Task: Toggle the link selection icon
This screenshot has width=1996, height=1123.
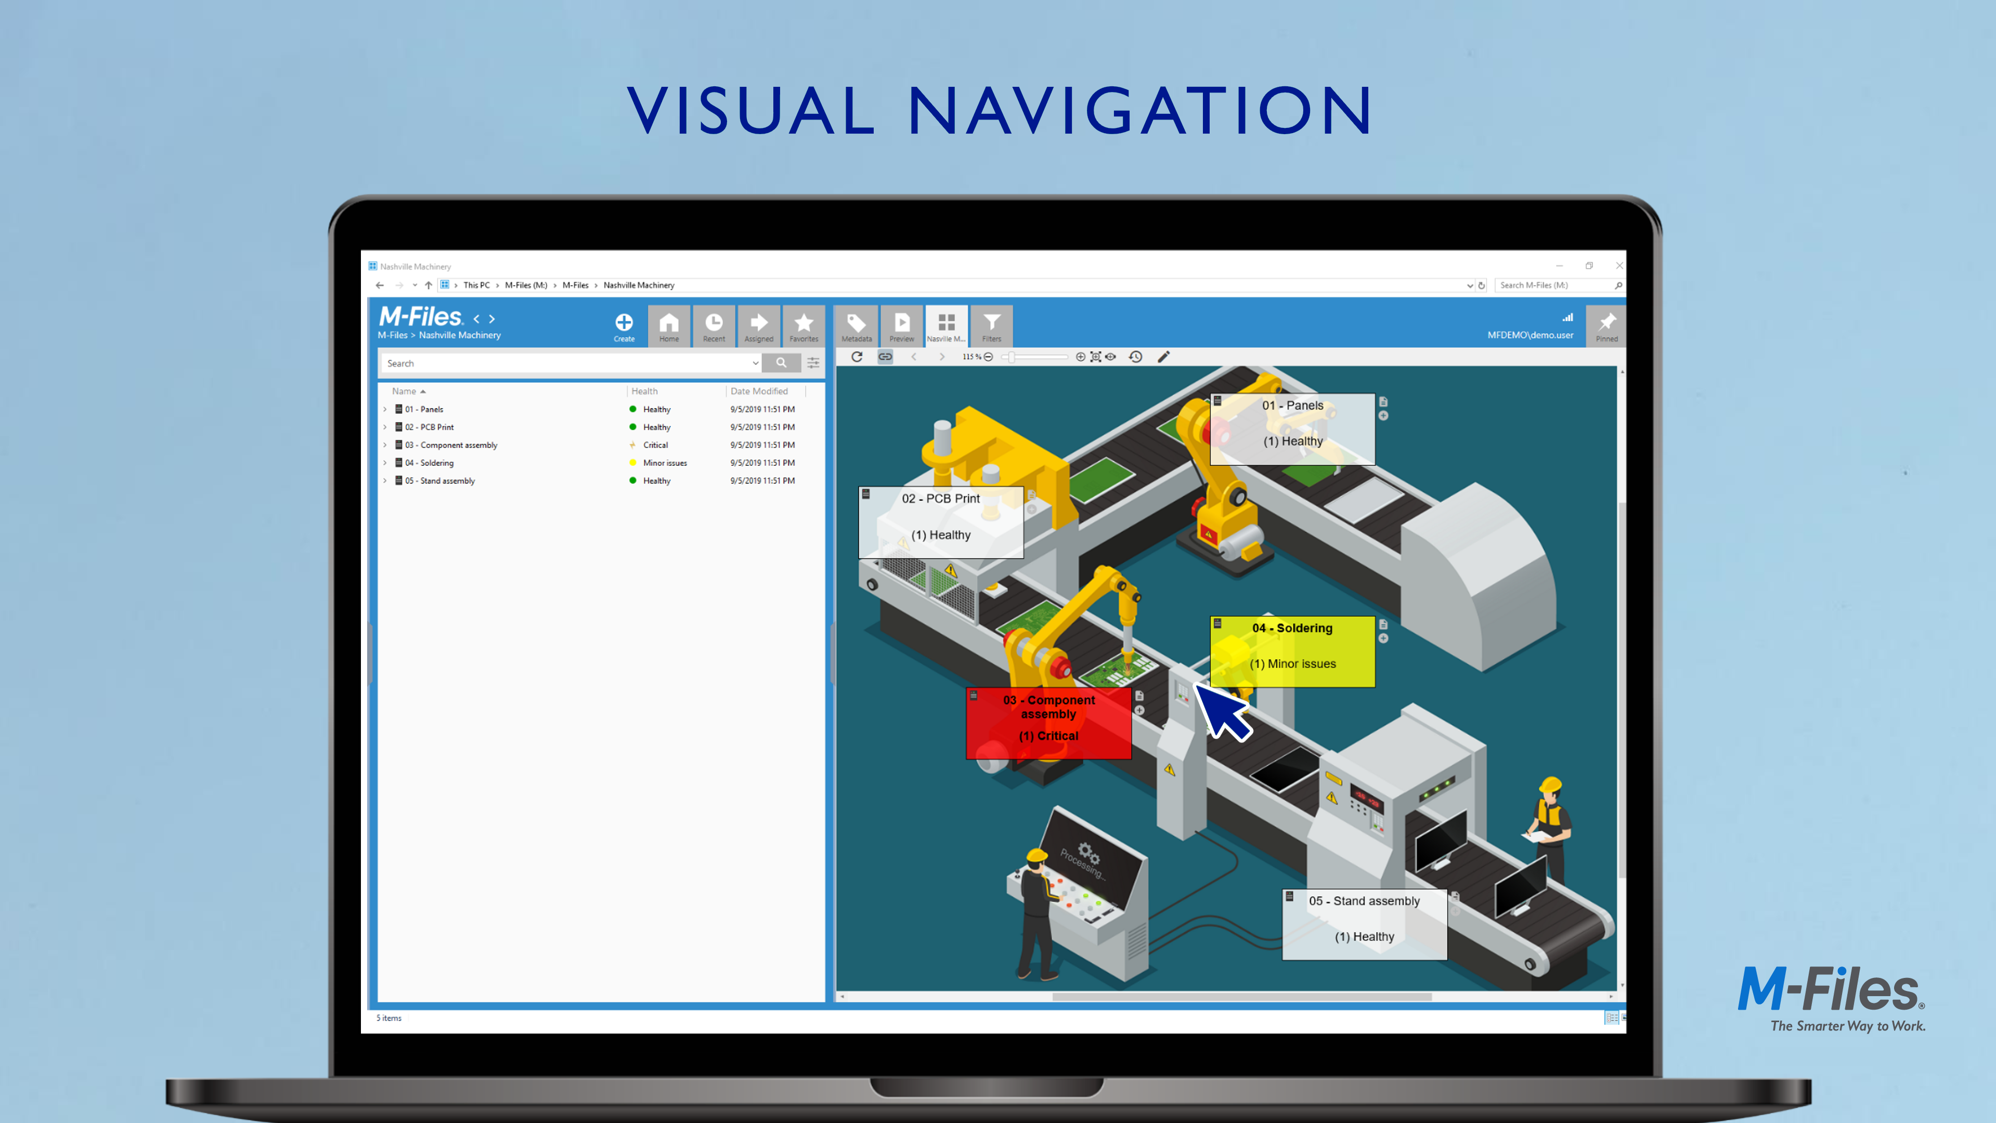Action: click(885, 357)
